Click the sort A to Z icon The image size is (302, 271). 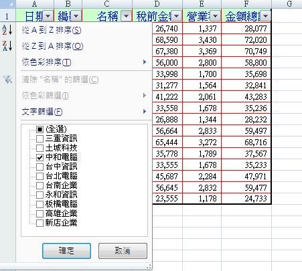click(7, 30)
